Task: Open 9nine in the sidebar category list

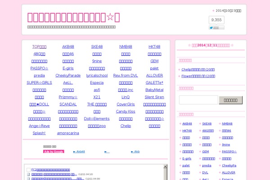Action: point(226,145)
